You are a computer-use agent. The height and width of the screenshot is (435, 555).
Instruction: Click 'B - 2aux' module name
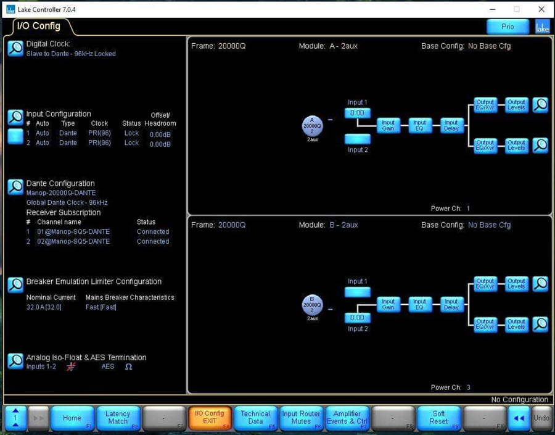click(x=343, y=225)
